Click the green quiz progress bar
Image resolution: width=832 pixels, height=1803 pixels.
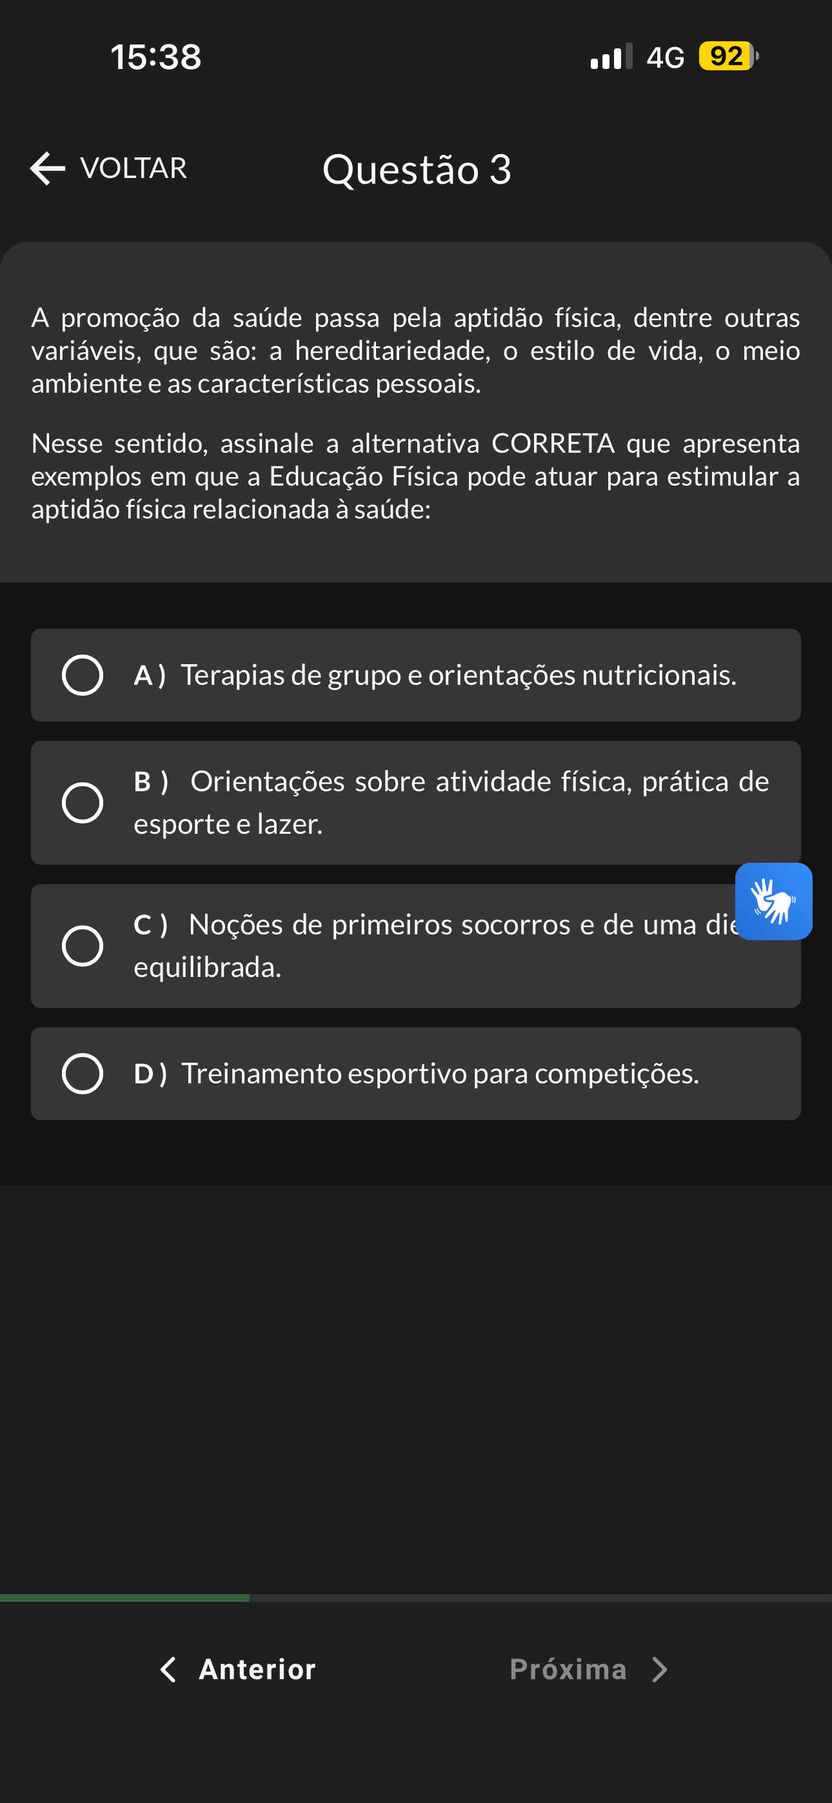coord(124,1598)
